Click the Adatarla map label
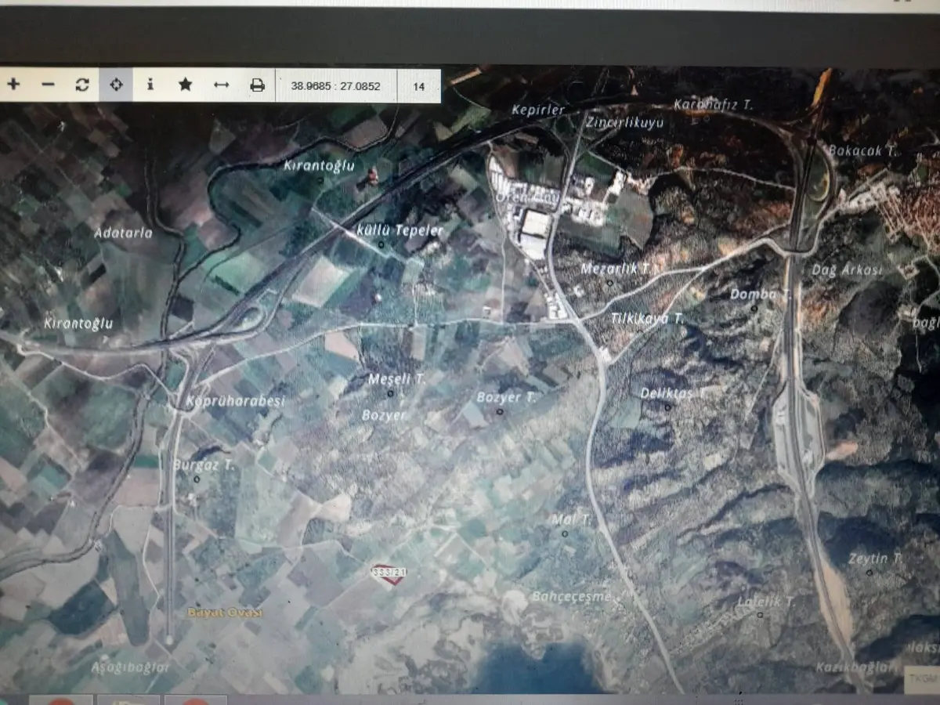This screenshot has height=705, width=940. click(x=123, y=233)
